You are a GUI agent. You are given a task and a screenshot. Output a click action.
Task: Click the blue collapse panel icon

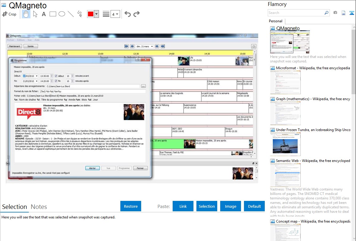coord(352,13)
